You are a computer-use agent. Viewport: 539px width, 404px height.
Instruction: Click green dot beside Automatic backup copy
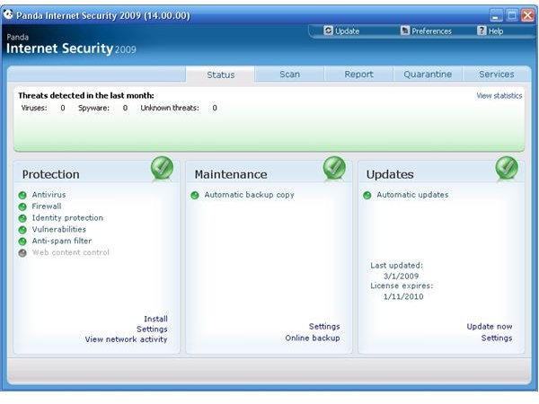coord(195,196)
